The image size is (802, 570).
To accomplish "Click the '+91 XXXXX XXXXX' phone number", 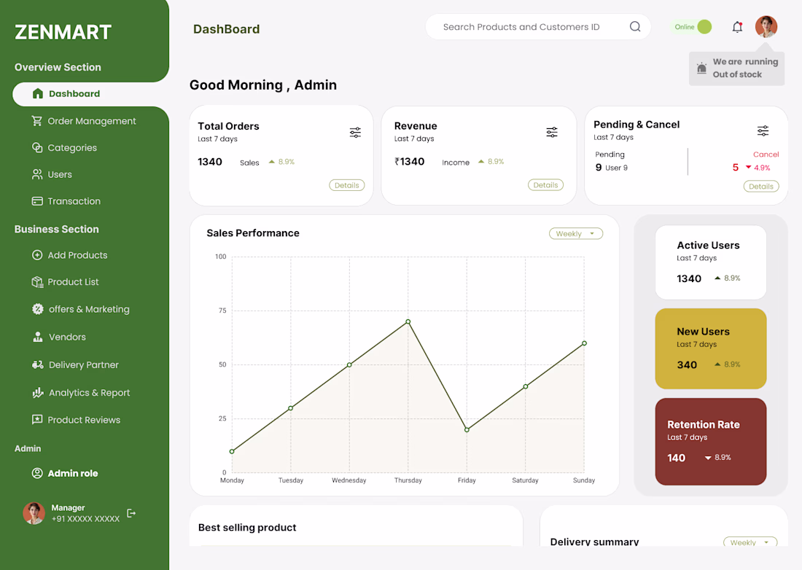I will (85, 519).
